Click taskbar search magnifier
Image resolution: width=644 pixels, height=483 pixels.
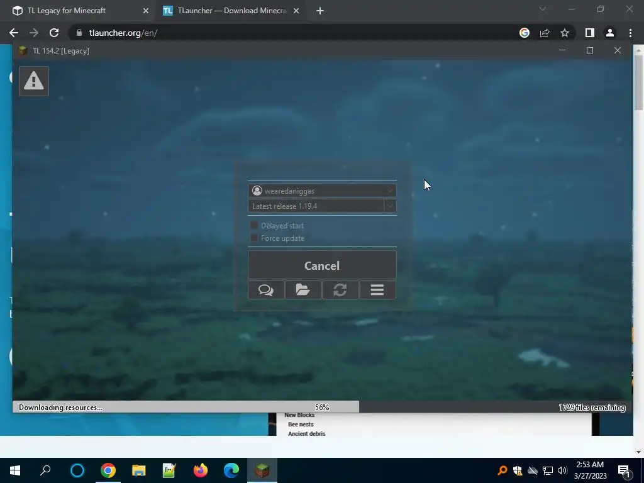(x=45, y=470)
